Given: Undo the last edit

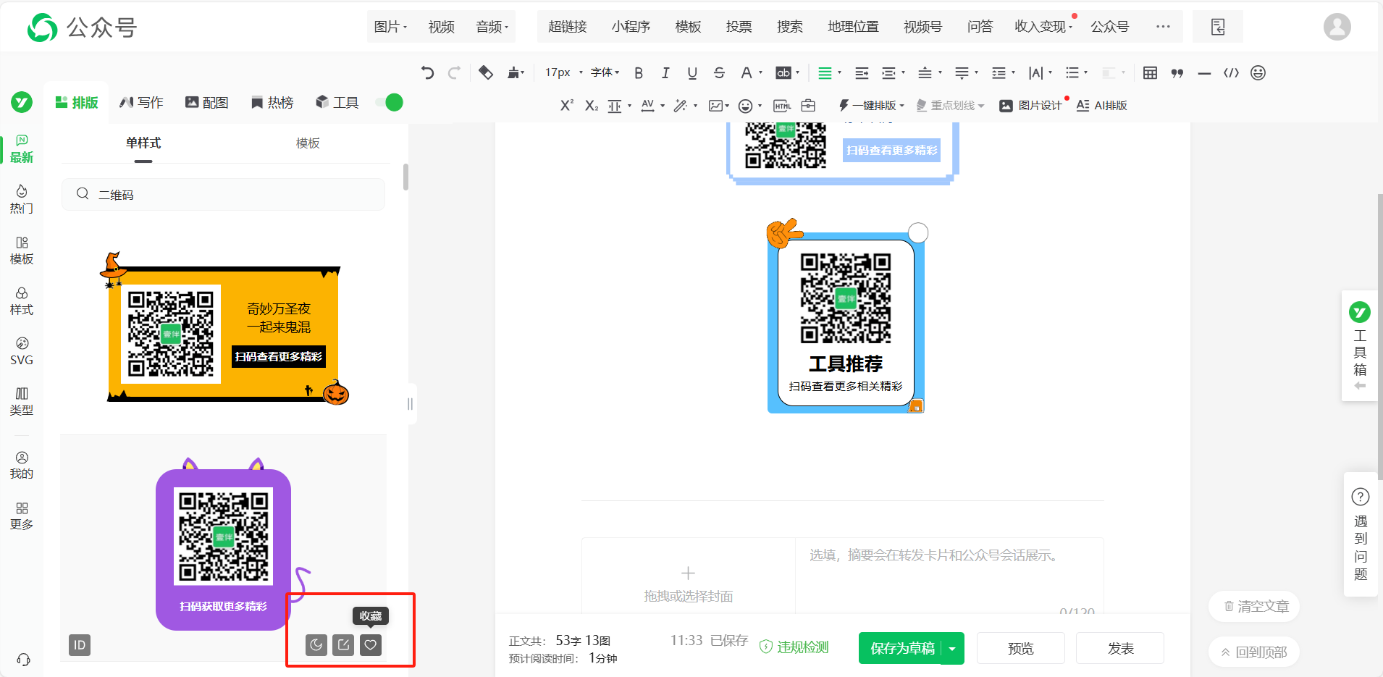Looking at the screenshot, I should point(427,72).
